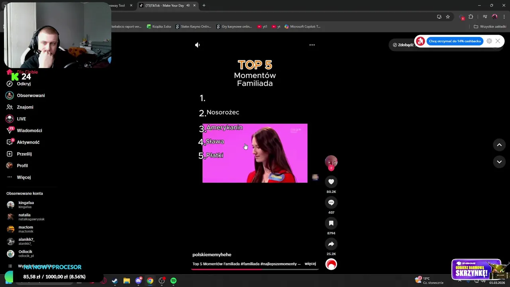Like the video with the heart icon
The image size is (510, 287).
(331, 182)
